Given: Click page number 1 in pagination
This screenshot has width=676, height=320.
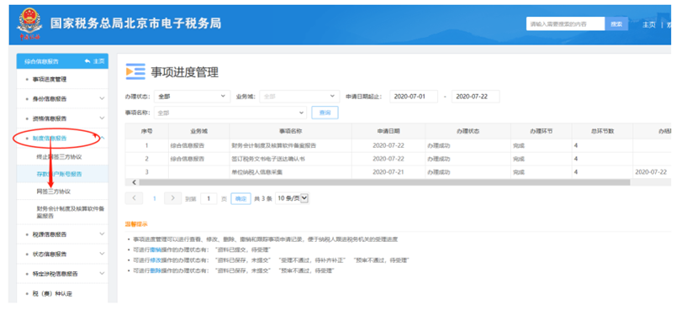Looking at the screenshot, I should [154, 198].
